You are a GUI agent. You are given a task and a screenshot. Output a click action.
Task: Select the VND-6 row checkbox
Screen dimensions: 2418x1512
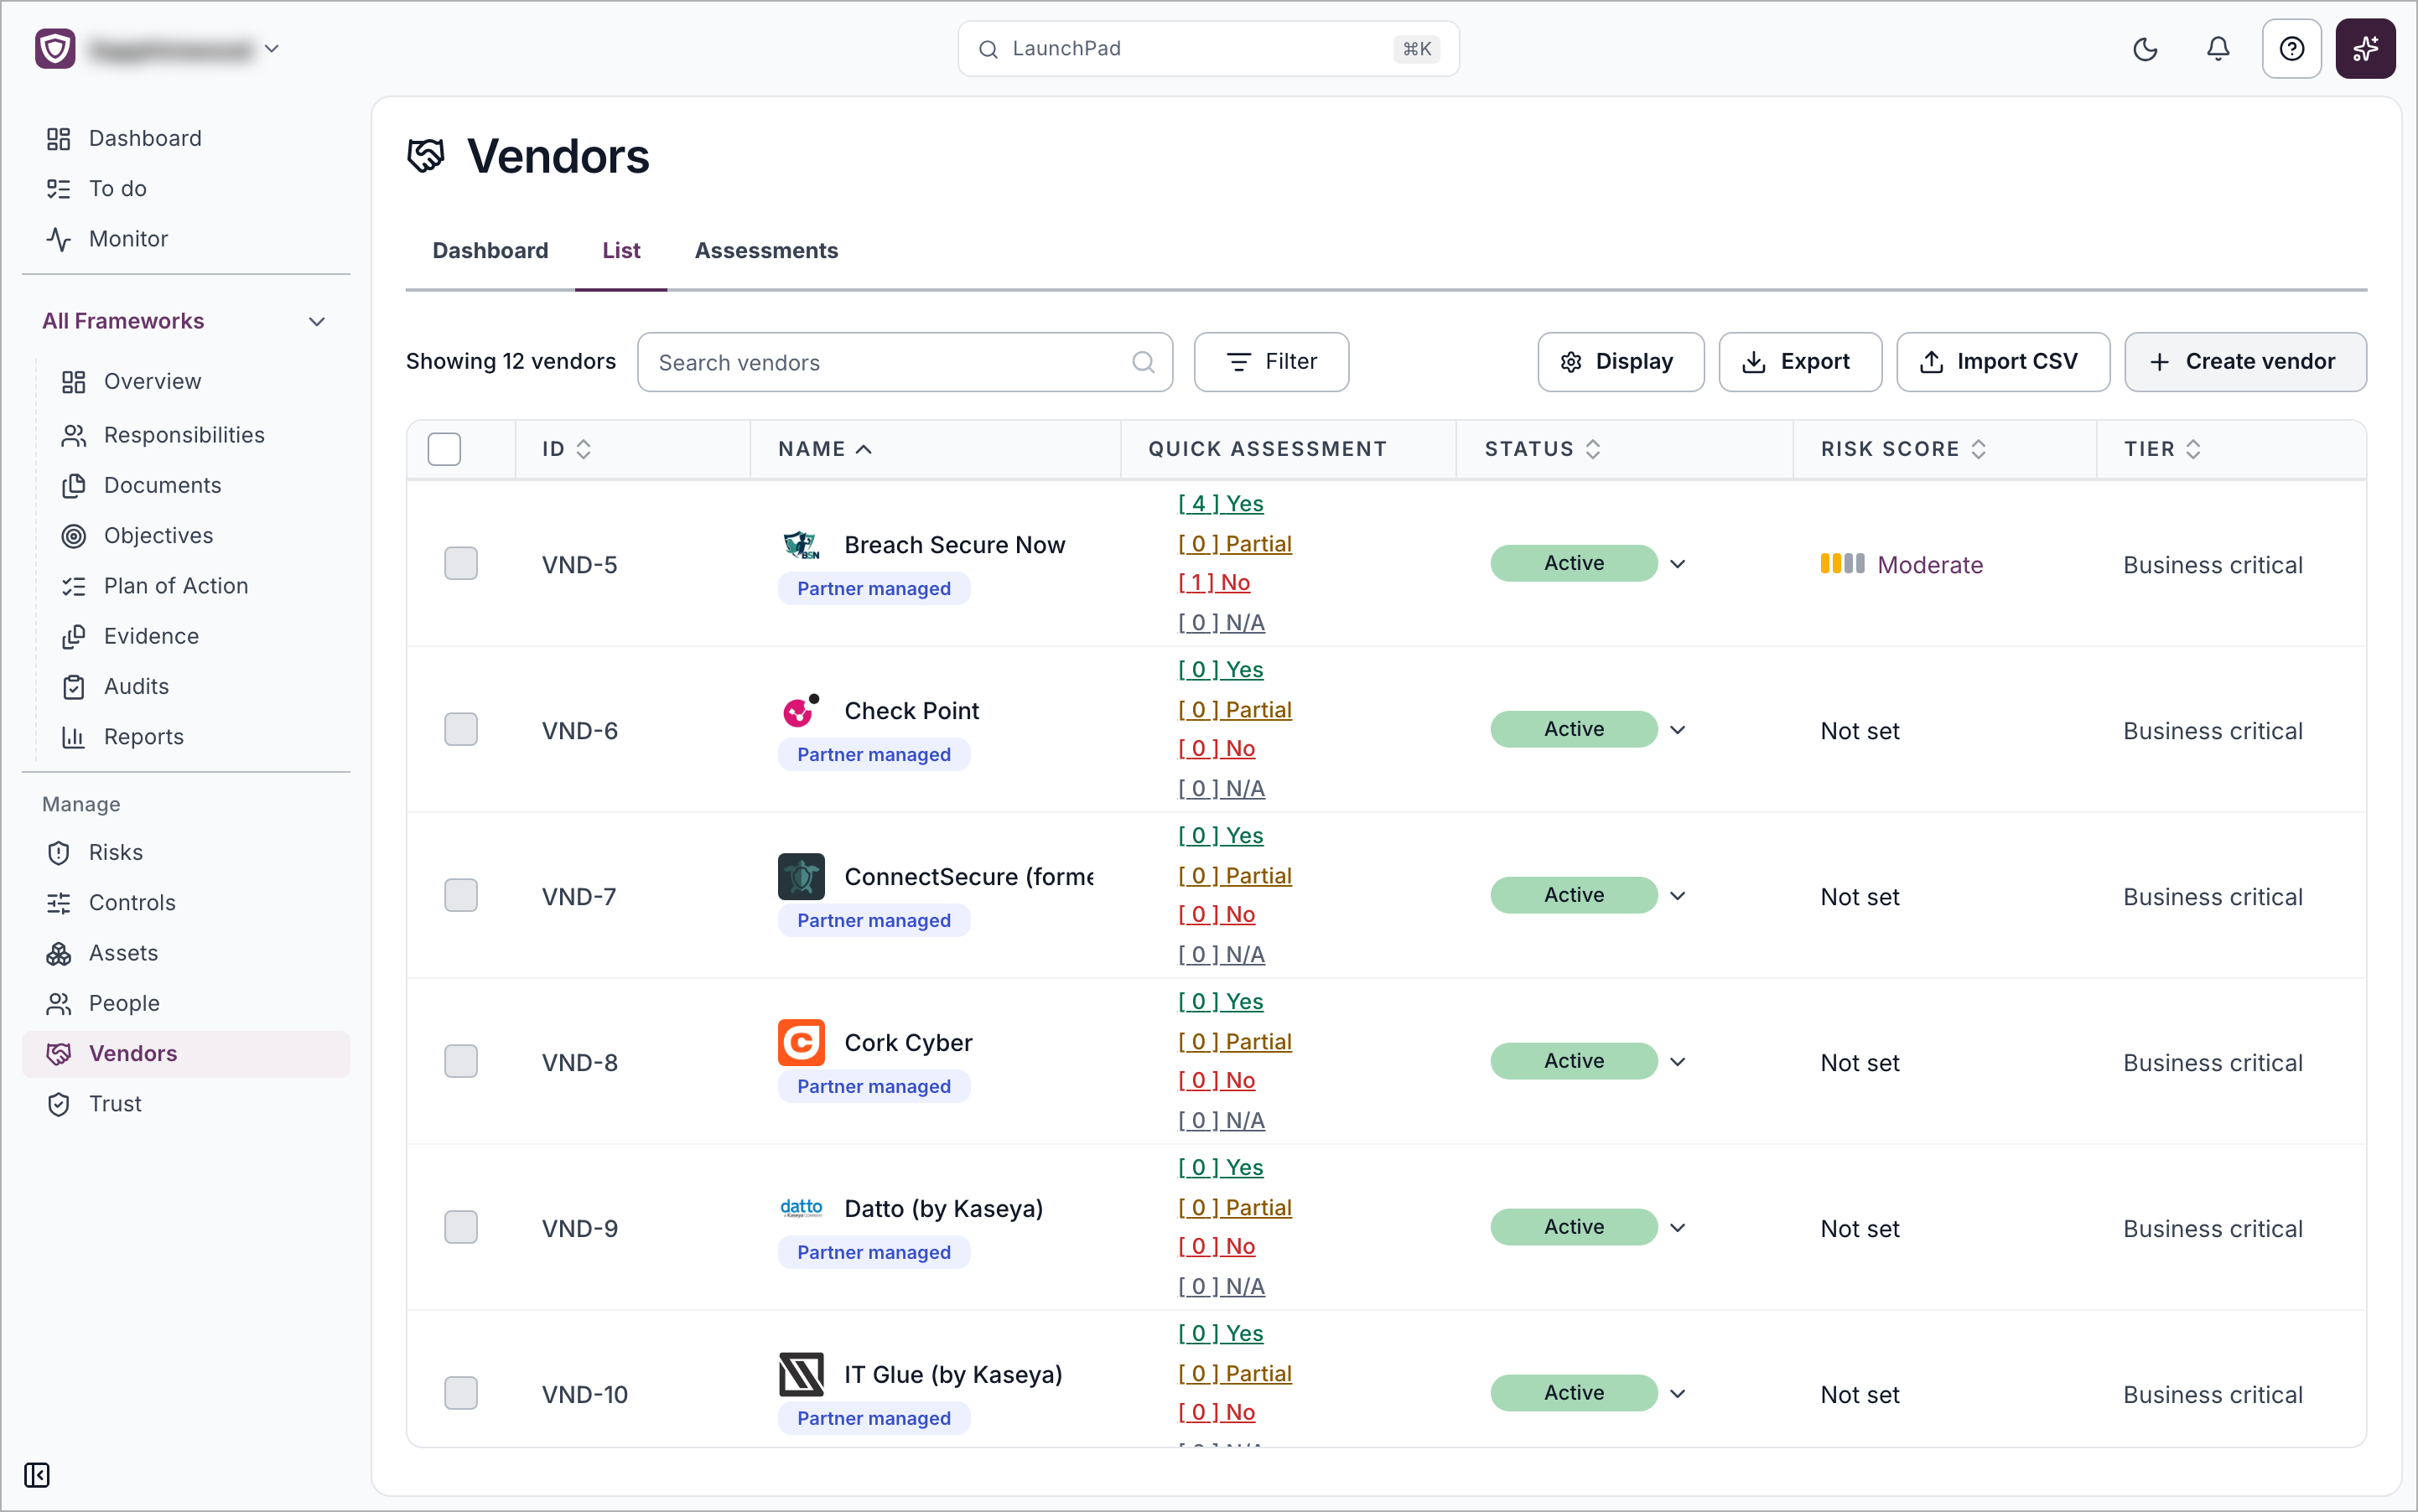tap(460, 729)
